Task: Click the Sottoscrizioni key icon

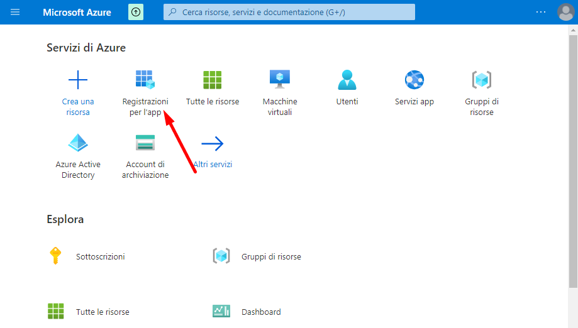Action: click(55, 256)
